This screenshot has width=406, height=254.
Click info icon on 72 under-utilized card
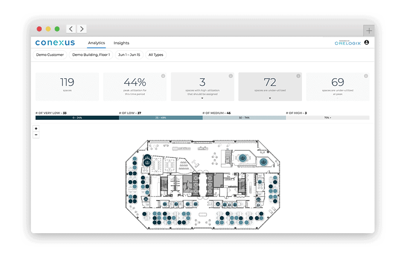[298, 76]
